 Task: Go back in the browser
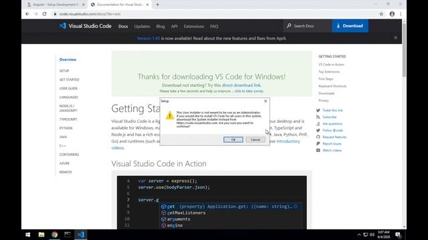27,14
